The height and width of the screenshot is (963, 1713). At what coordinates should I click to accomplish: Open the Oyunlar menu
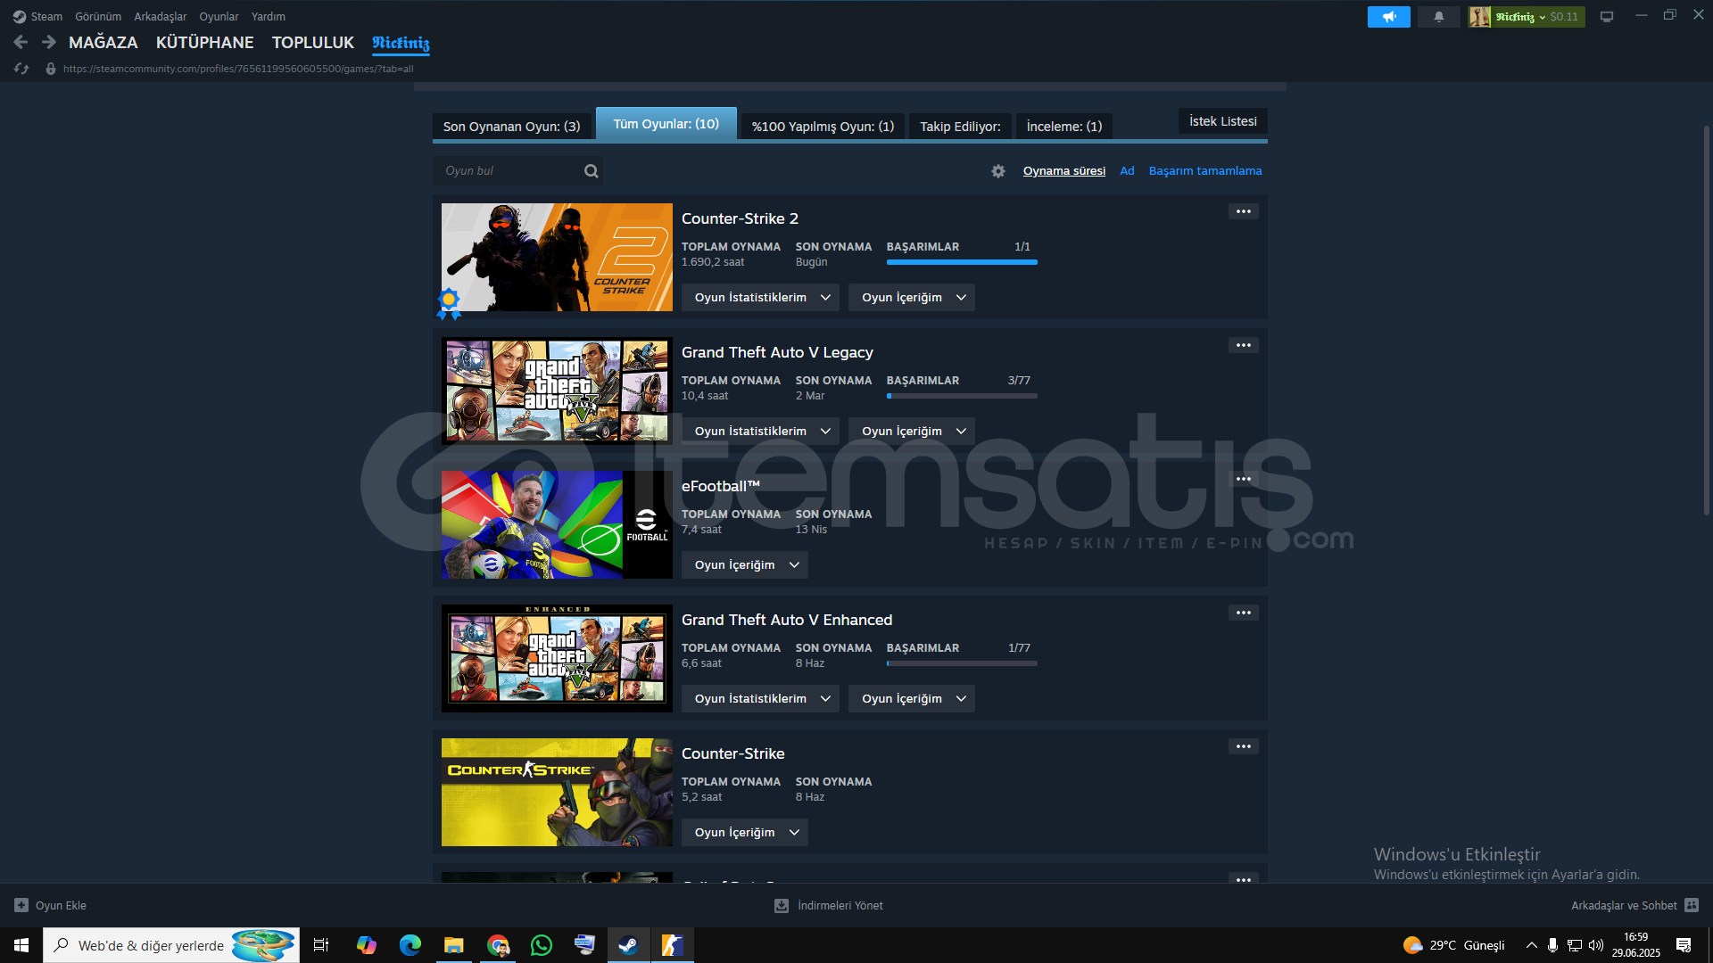click(219, 17)
